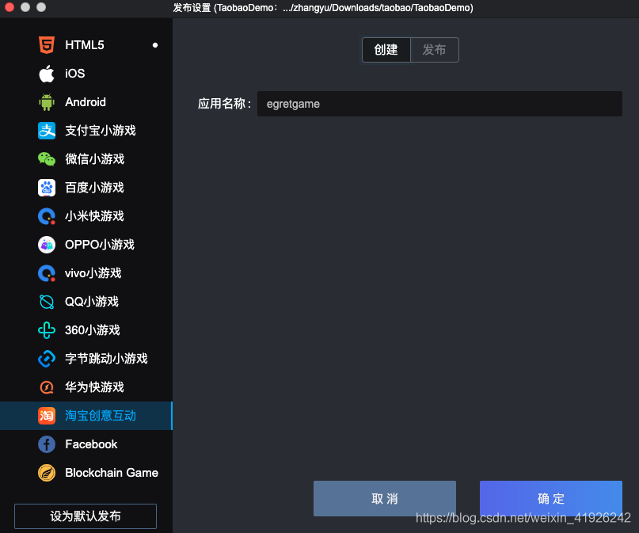639x533 pixels.
Task: Click the Facebook logo icon
Action: pyautogui.click(x=47, y=444)
